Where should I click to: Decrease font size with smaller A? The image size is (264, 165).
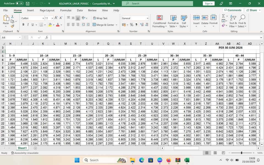point(61,18)
